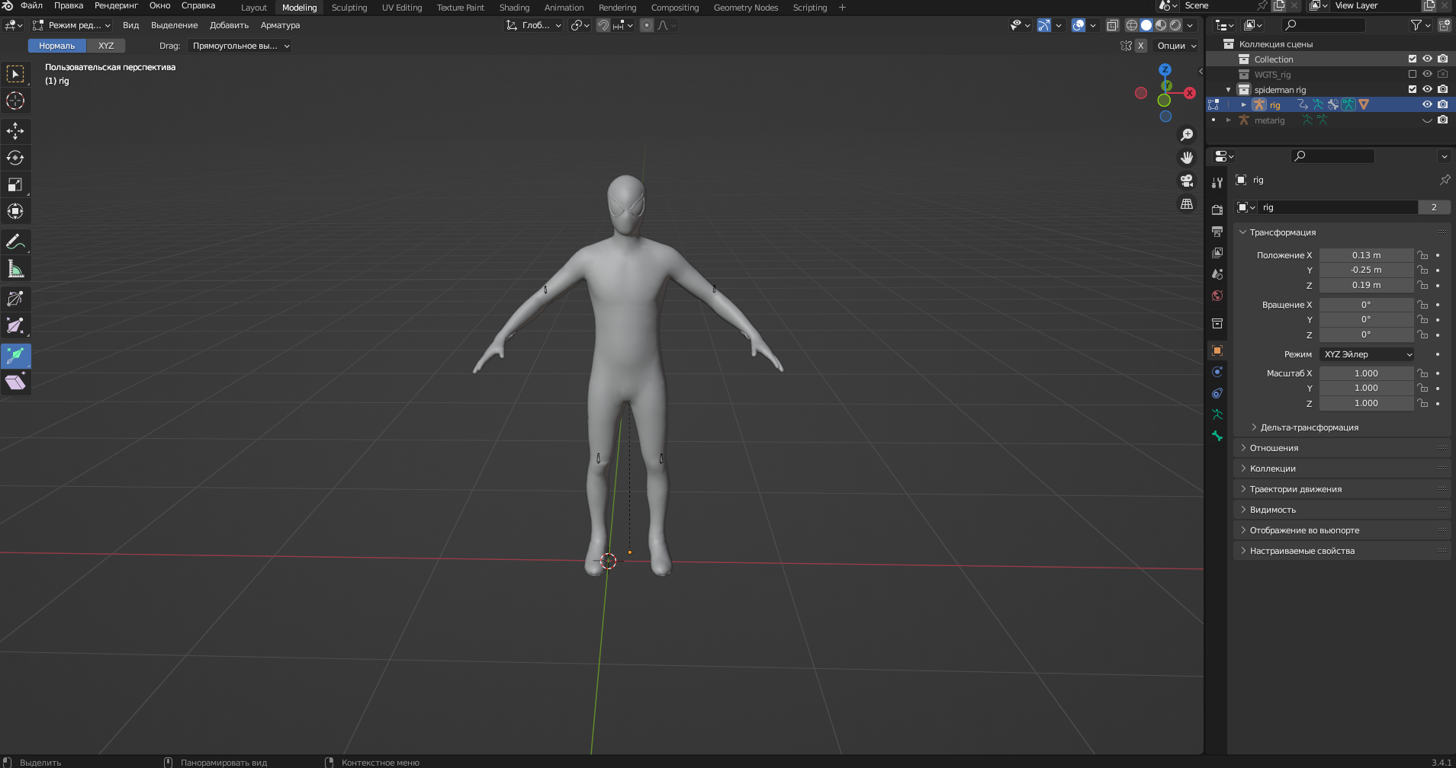Toggle proportional editing
This screenshot has height=768, width=1456.
click(647, 25)
